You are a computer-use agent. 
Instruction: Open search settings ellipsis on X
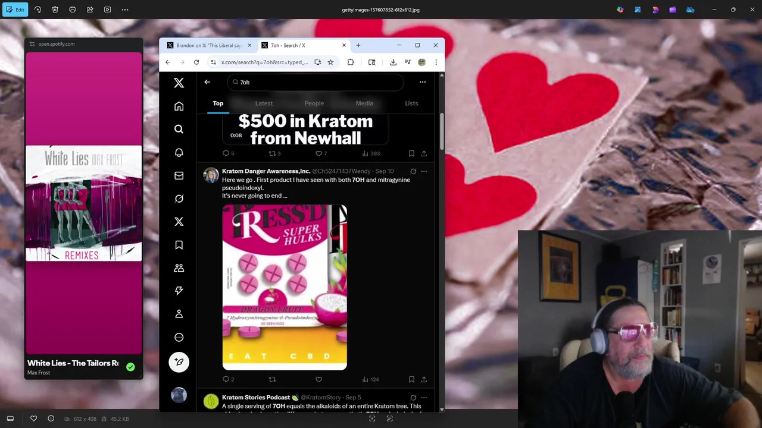click(423, 82)
